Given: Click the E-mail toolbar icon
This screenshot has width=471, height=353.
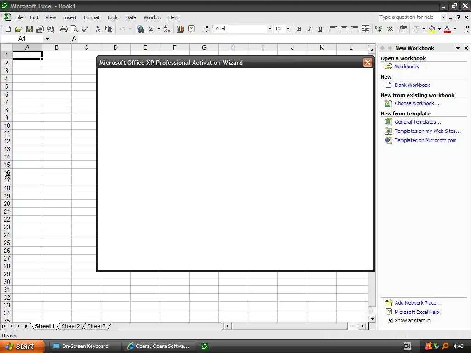Looking at the screenshot, I should [x=40, y=29].
